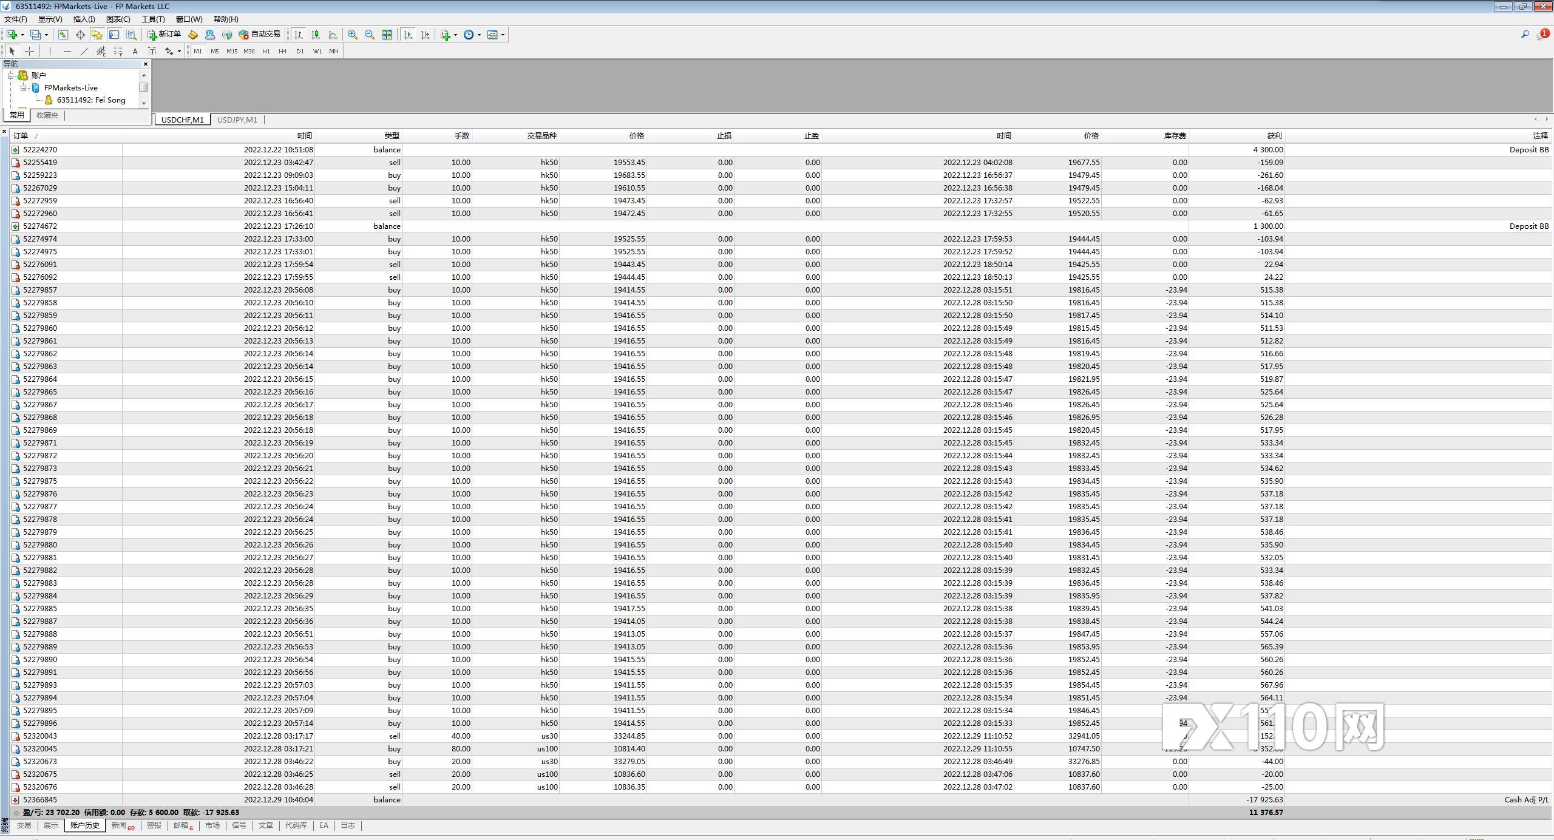Select the MN timeframe button
Screen dimensions: 1554x840
(334, 51)
